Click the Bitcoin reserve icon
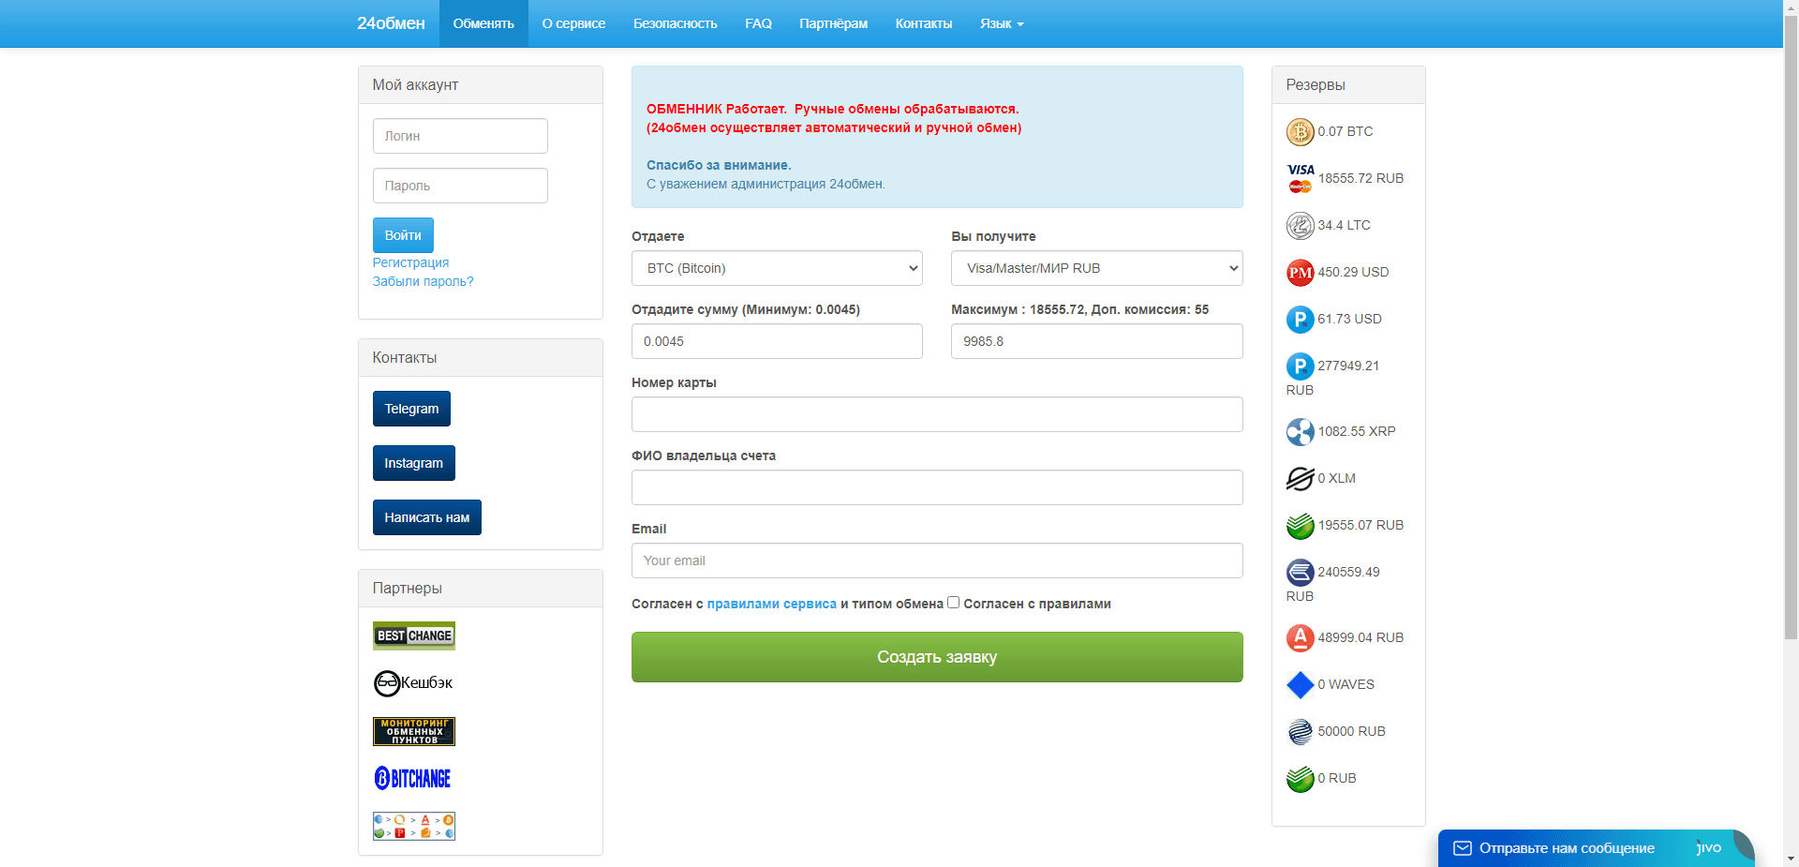The height and width of the screenshot is (867, 1799). [x=1300, y=132]
